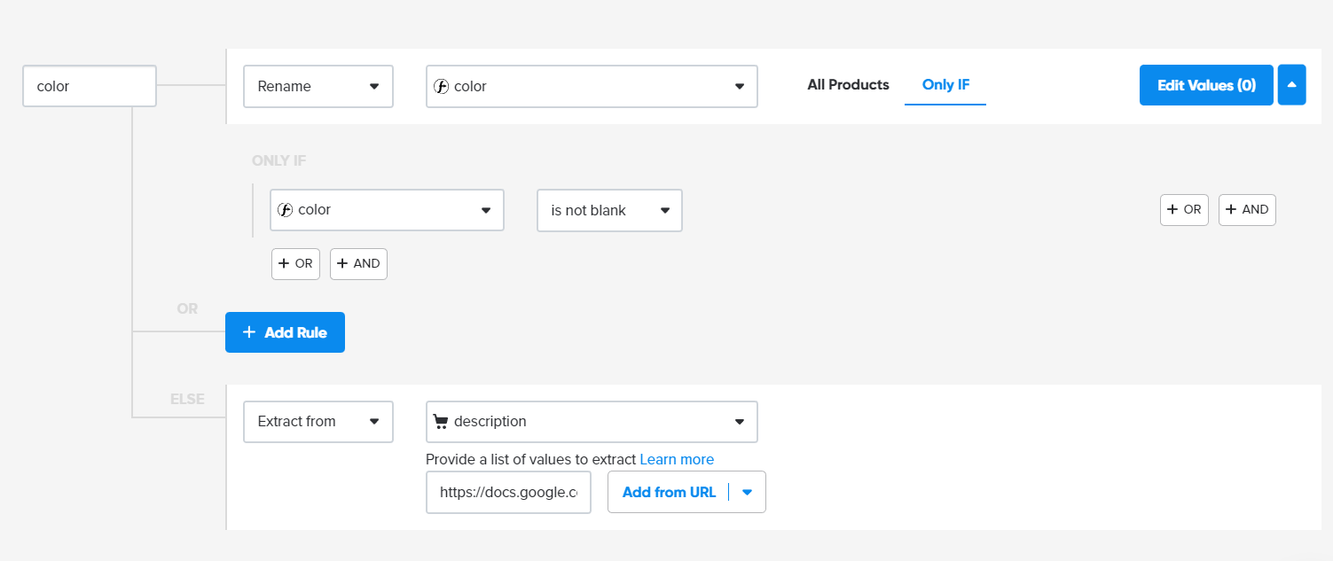Click the shopping cart icon next to description
This screenshot has height=561, width=1333.
440,422
